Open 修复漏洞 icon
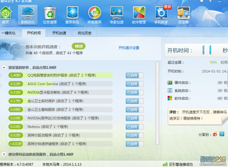 point(94,15)
